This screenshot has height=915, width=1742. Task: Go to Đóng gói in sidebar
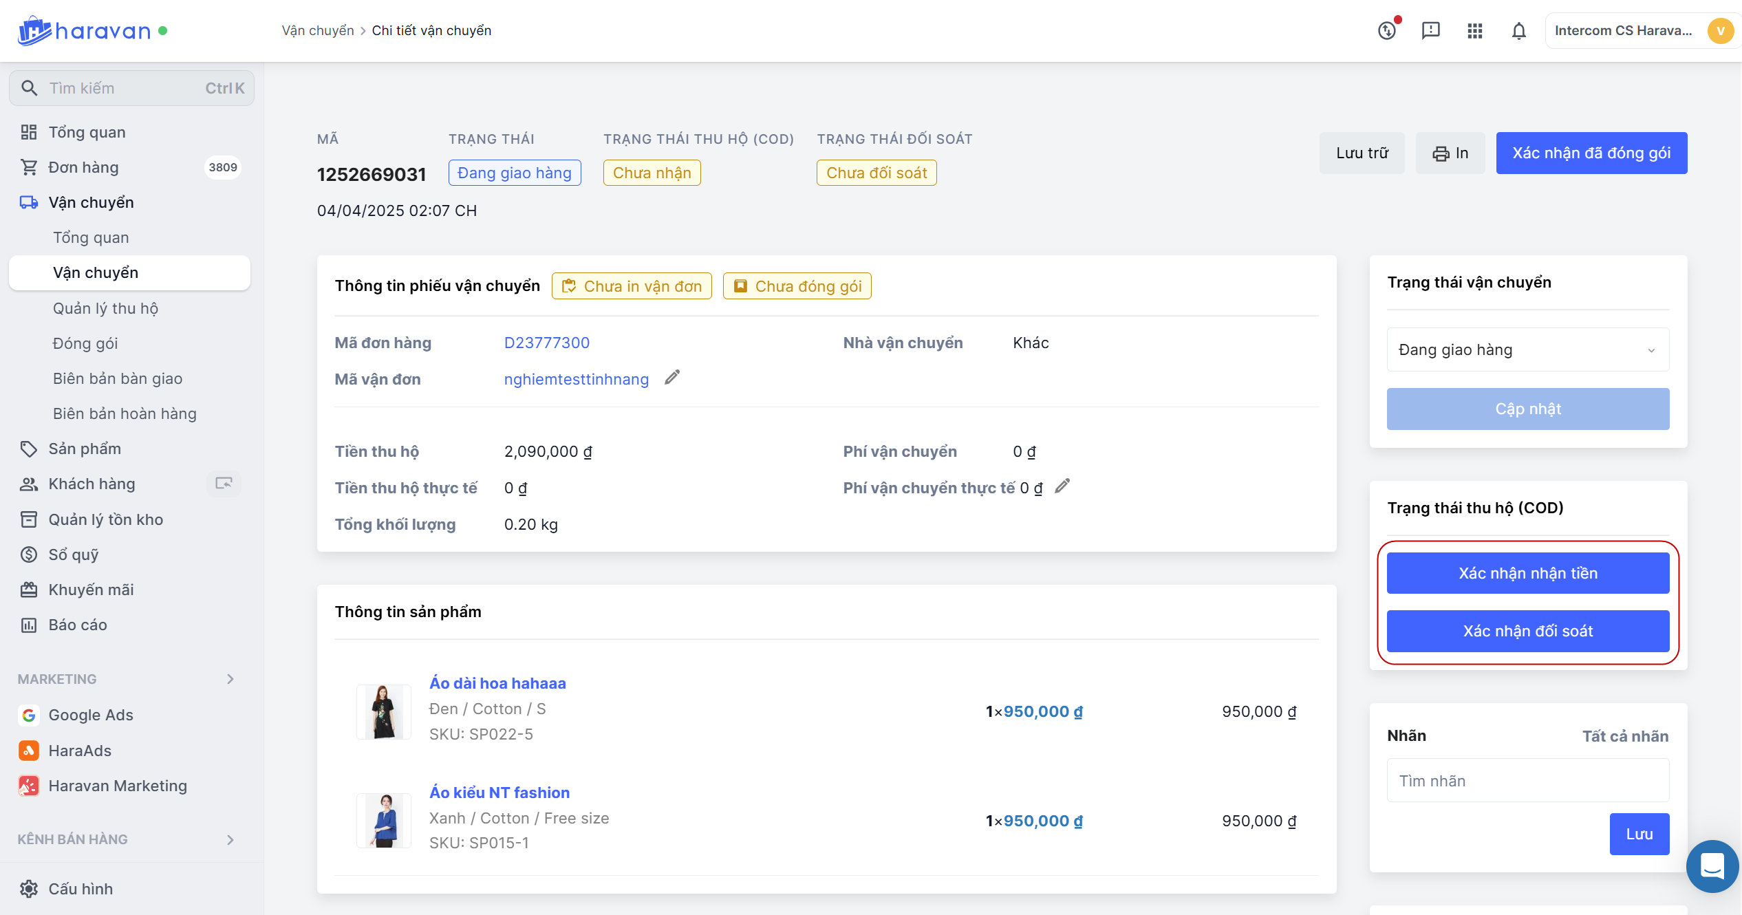tap(85, 343)
